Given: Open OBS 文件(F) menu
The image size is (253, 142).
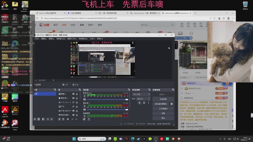Looking at the screenshot, I should tap(36, 38).
